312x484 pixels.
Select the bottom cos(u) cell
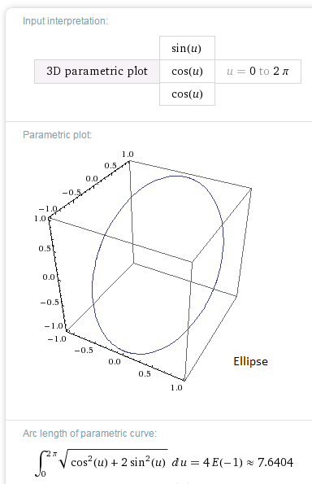pos(187,94)
